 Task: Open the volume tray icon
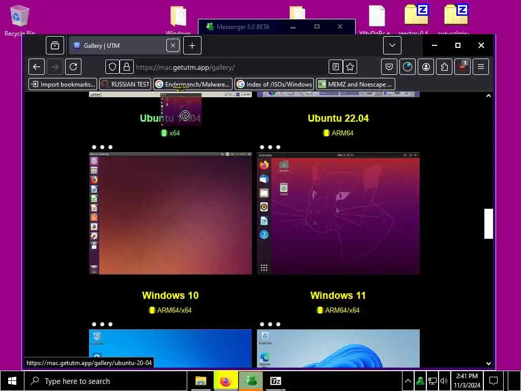click(x=444, y=381)
